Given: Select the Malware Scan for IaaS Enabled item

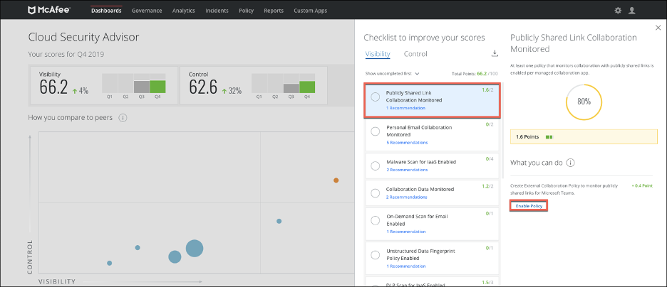Looking at the screenshot, I should [x=432, y=166].
